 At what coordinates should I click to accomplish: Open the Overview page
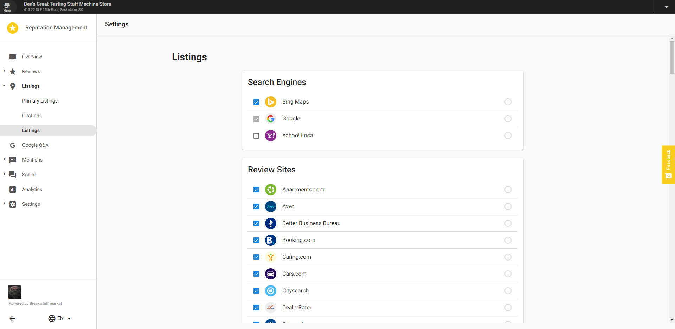32,57
